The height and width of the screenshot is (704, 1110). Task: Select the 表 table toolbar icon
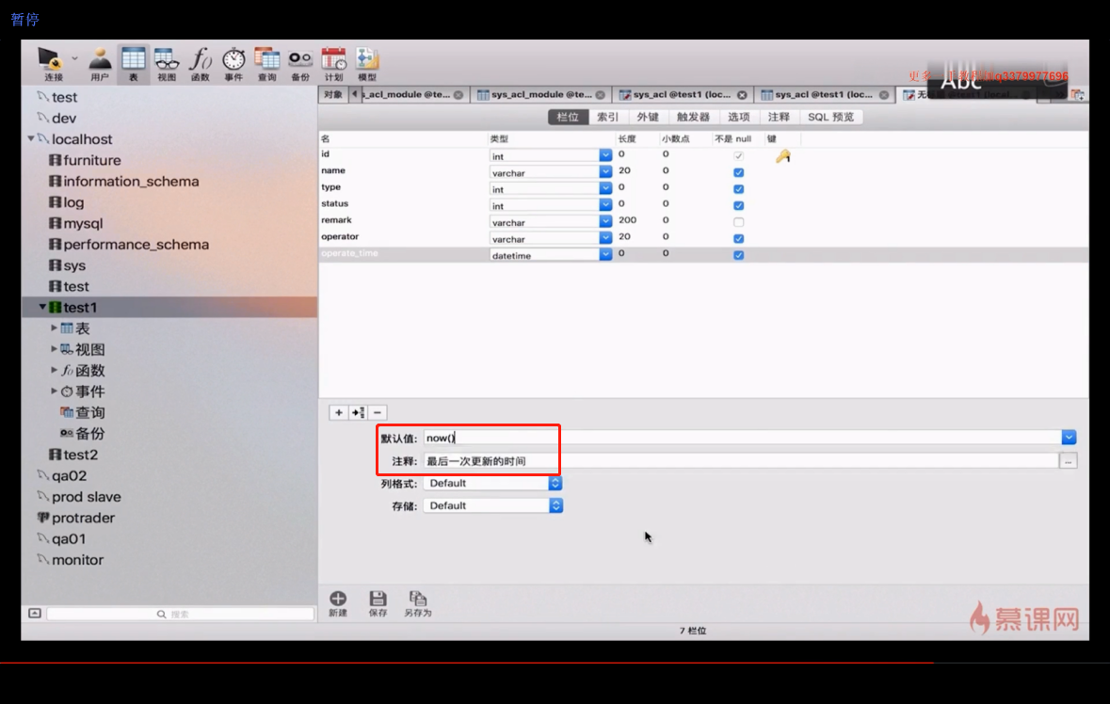coord(133,64)
